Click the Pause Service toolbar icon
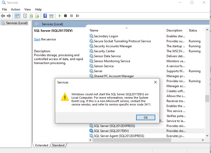 click(71, 16)
